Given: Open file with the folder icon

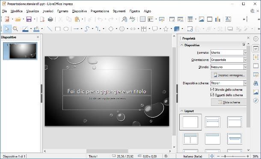Looking at the screenshot, I should pos(18,19).
